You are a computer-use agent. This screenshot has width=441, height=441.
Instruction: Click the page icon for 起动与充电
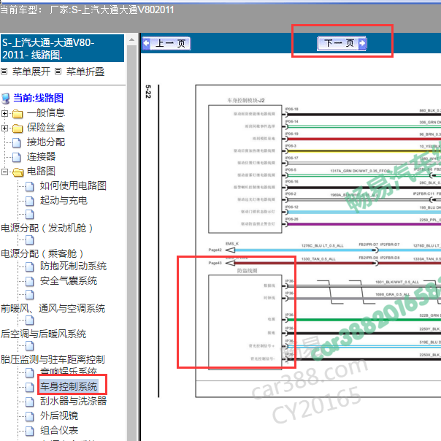click(x=29, y=201)
